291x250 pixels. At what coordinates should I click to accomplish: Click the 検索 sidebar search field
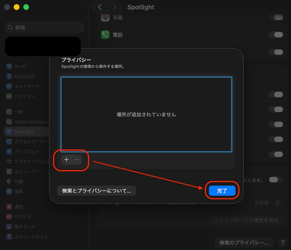coord(44,27)
